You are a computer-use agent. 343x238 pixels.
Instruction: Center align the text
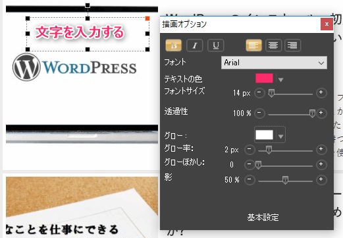(273, 45)
